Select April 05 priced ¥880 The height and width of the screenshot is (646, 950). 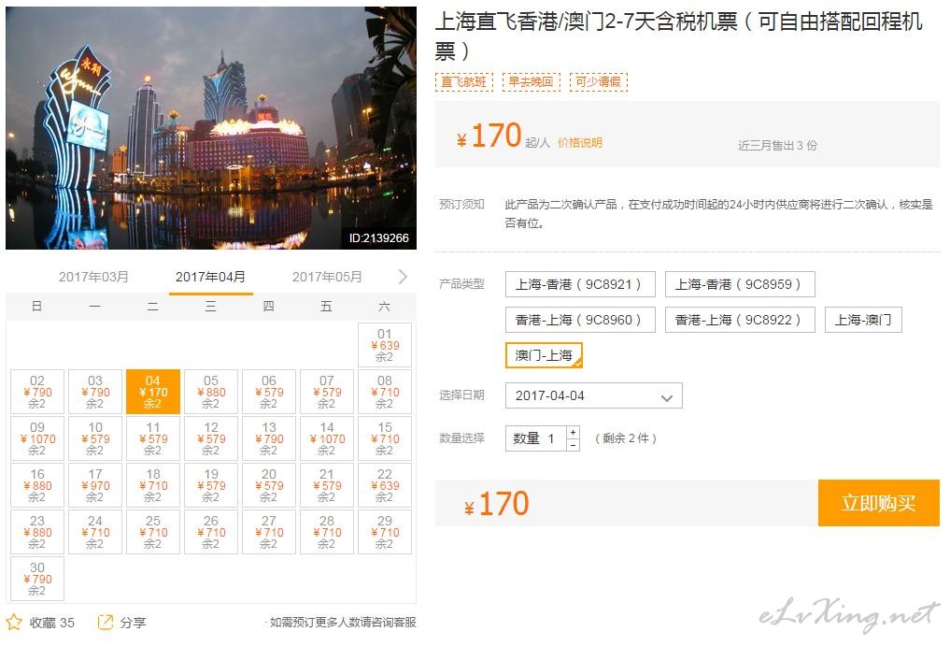(211, 392)
